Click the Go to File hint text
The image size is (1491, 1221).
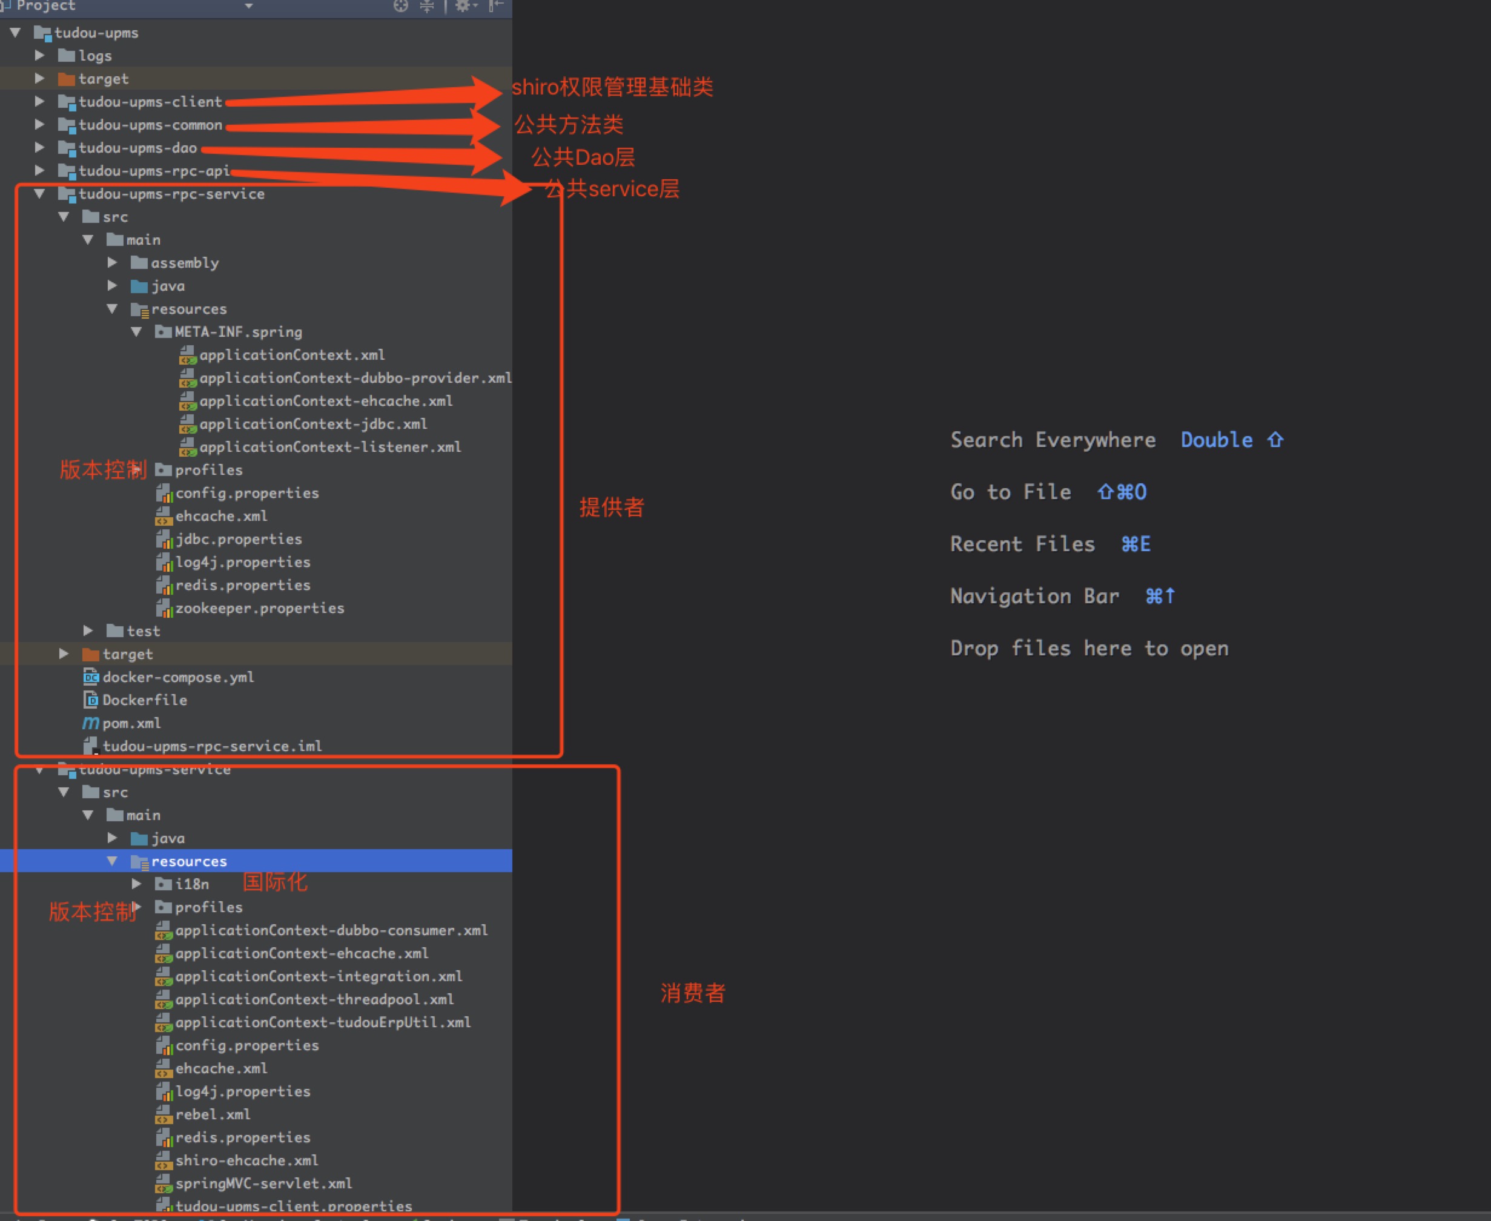(x=1011, y=492)
